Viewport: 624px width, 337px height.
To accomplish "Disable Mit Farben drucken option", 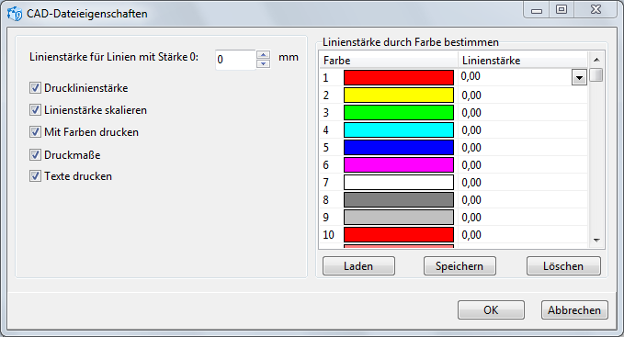I will (x=35, y=131).
